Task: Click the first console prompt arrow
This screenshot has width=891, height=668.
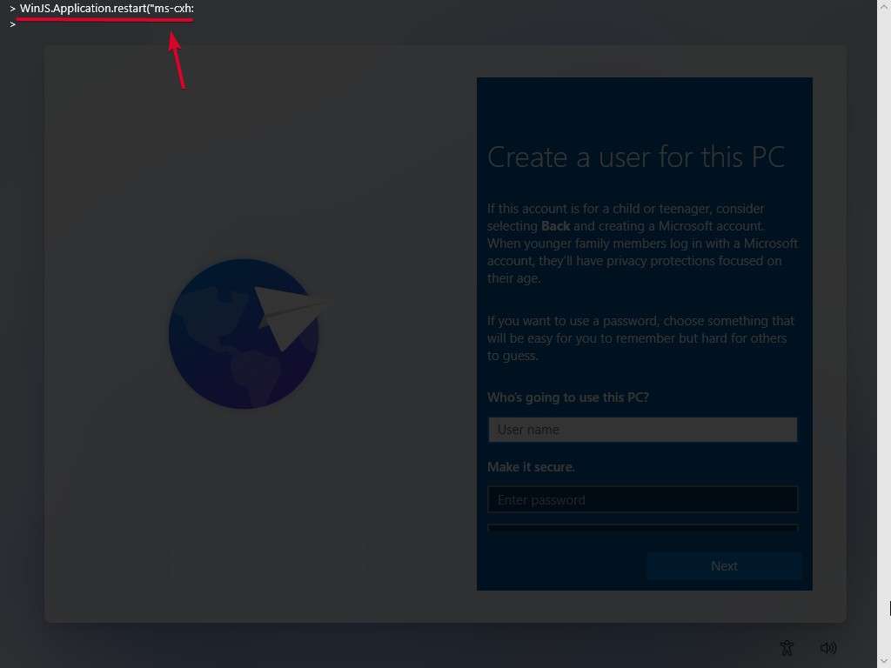Action: click(11, 9)
